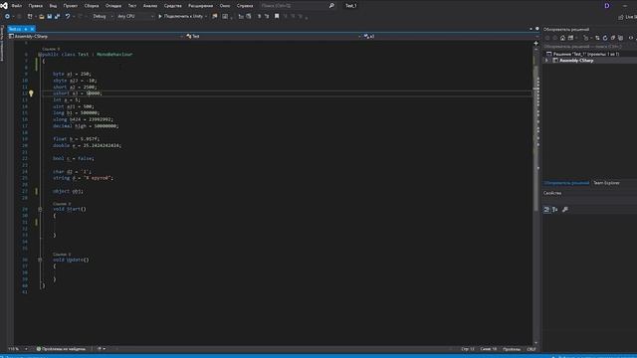This screenshot has height=358, width=637.
Task: Open the Окно menu
Action: [225, 6]
